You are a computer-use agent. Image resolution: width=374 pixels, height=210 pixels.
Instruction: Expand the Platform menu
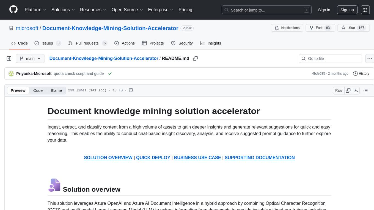pyautogui.click(x=35, y=10)
